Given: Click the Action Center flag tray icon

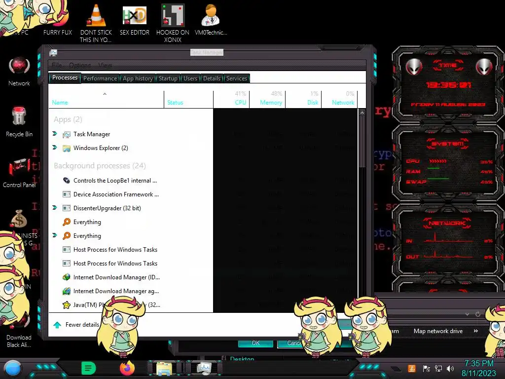Looking at the screenshot, I should 427,368.
